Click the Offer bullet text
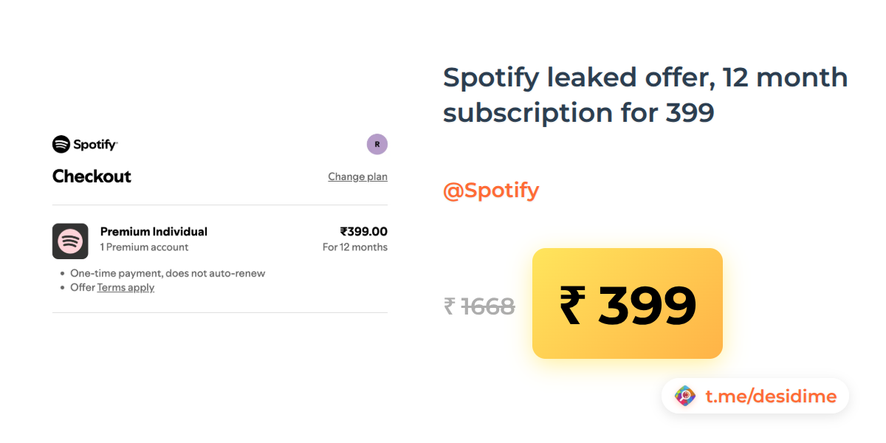 83,287
